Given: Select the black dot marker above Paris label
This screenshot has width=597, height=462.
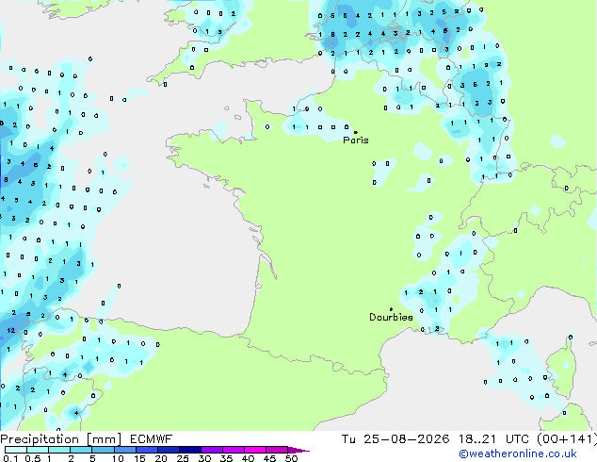Looking at the screenshot, I should 356,132.
